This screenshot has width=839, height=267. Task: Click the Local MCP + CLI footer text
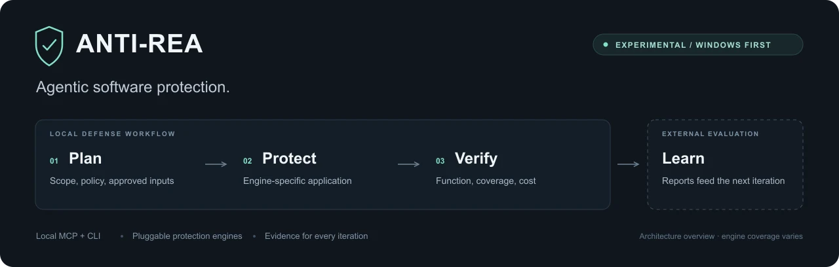(x=68, y=236)
